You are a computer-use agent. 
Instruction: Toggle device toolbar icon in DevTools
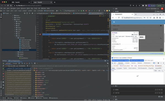coord(115,63)
